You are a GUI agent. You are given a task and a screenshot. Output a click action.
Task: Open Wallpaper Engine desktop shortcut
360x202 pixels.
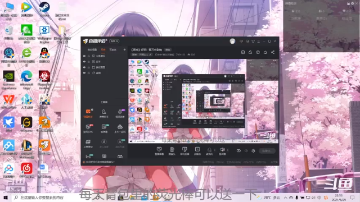point(44,34)
